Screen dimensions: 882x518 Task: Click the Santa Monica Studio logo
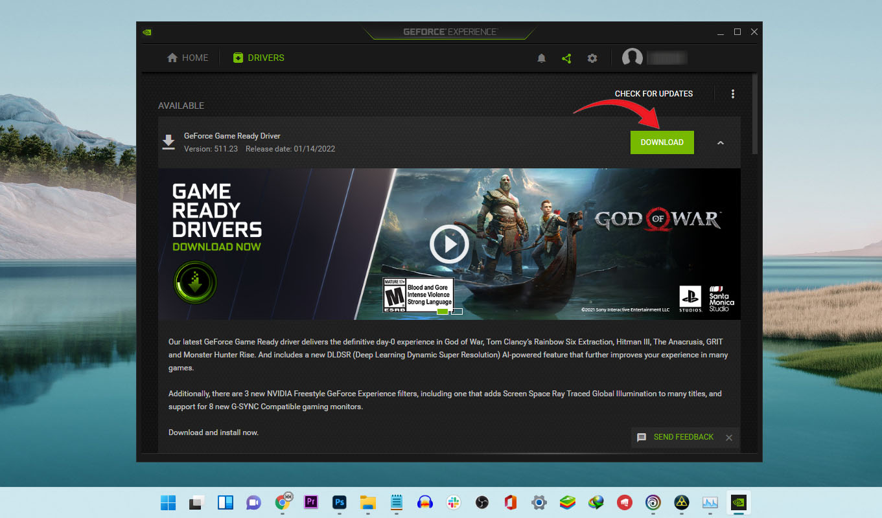coord(721,298)
